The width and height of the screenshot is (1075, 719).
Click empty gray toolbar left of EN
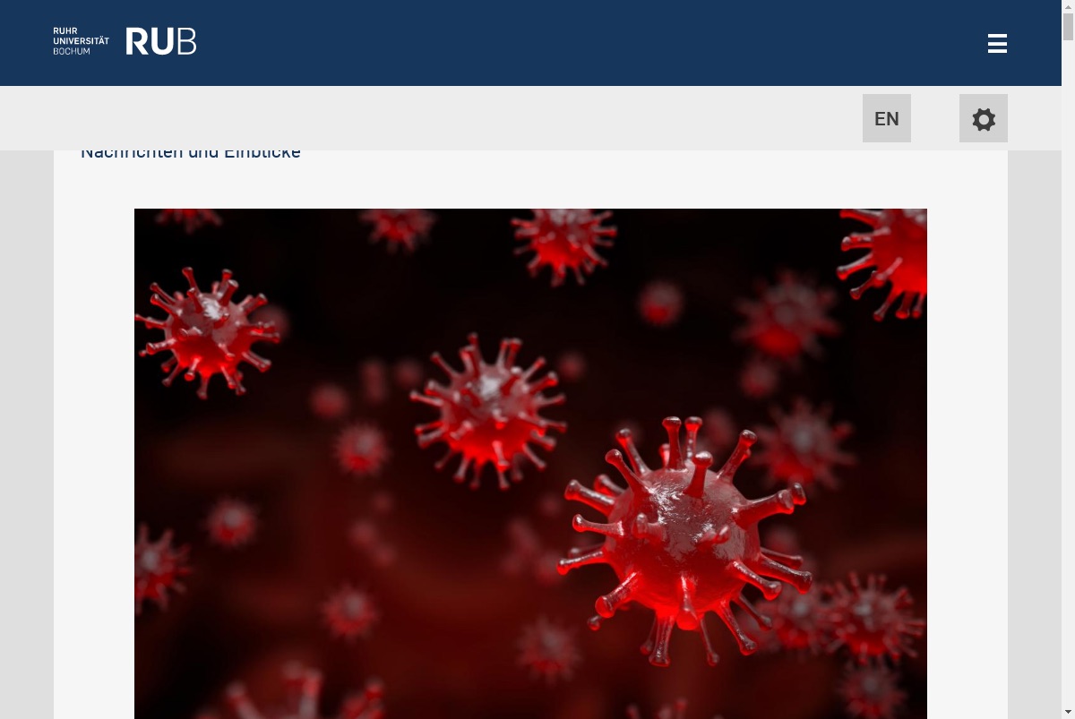[x=448, y=118]
